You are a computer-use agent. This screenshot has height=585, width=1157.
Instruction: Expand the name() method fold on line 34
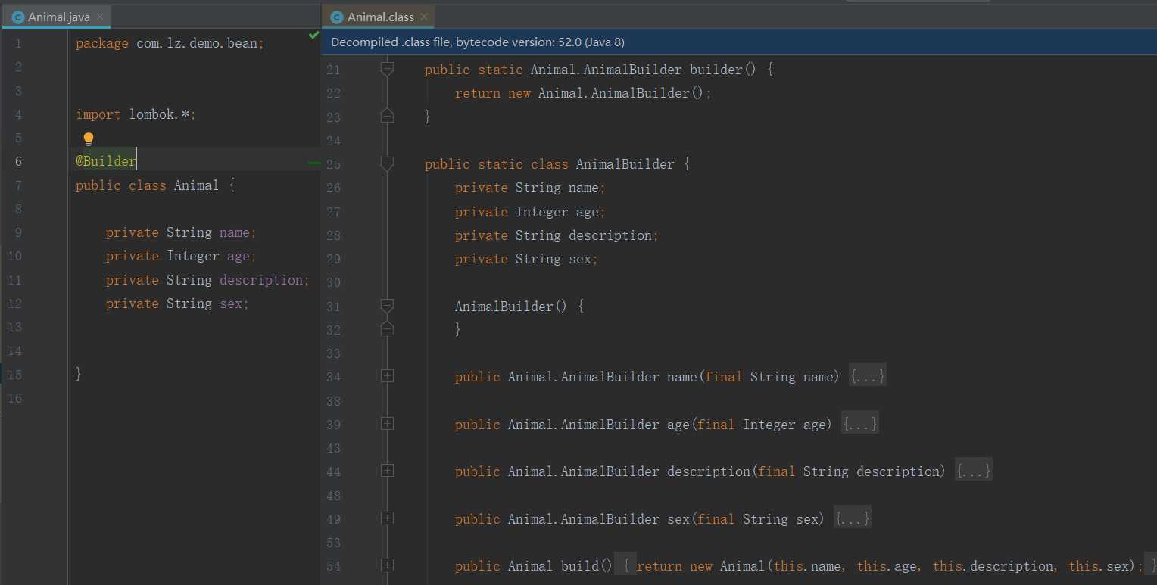387,376
